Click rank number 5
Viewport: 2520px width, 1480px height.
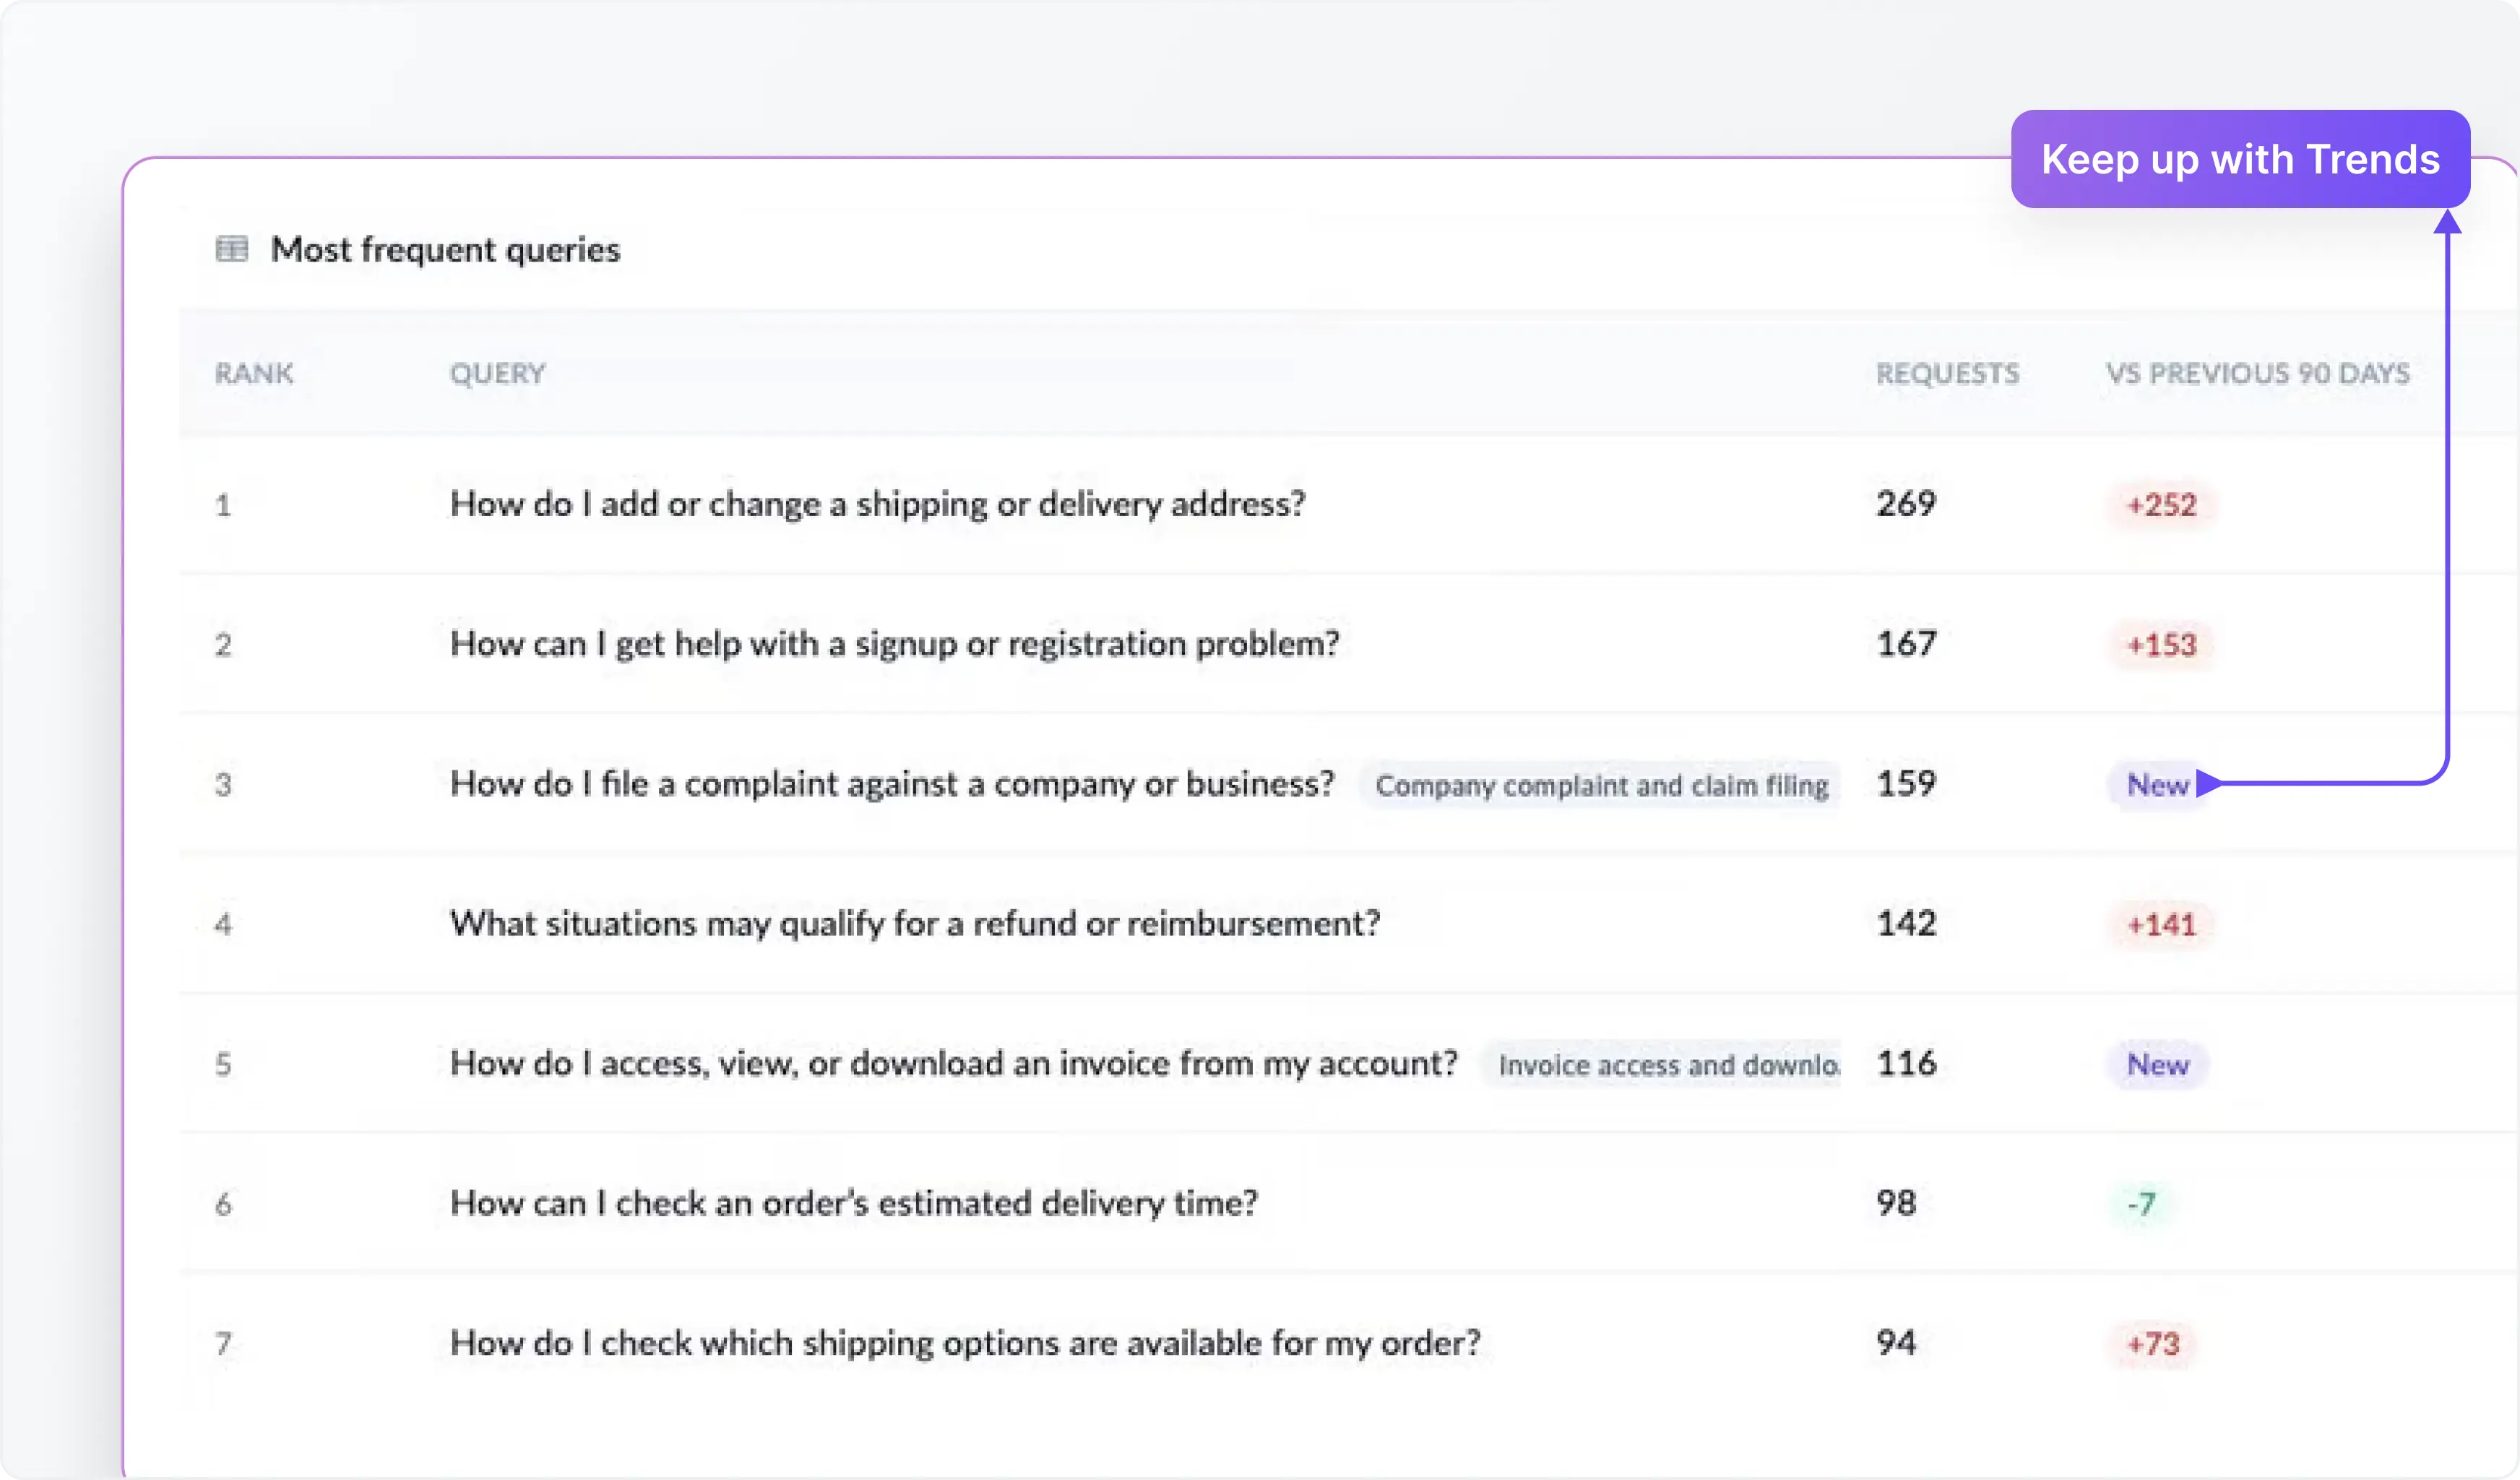point(223,1064)
